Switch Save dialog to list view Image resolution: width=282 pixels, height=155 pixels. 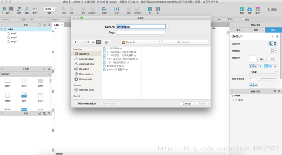[93, 42]
